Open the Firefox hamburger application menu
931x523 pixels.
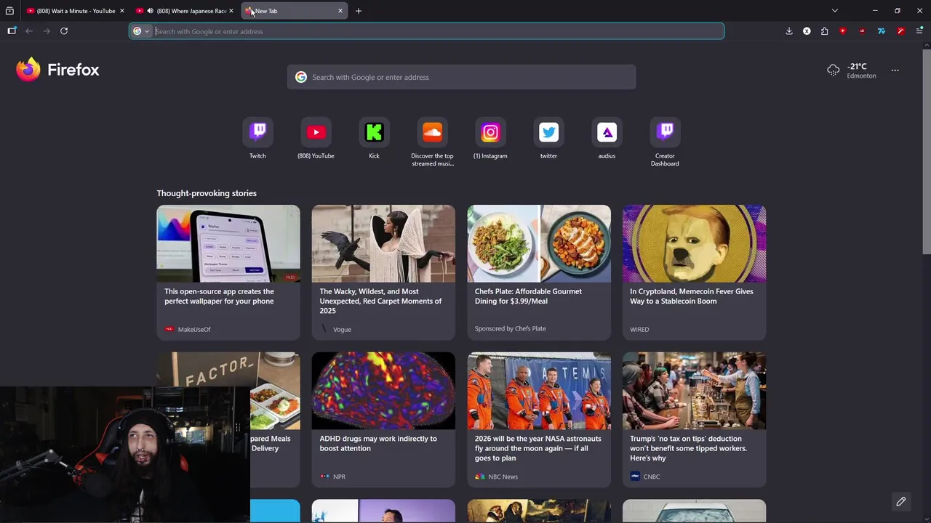point(919,31)
